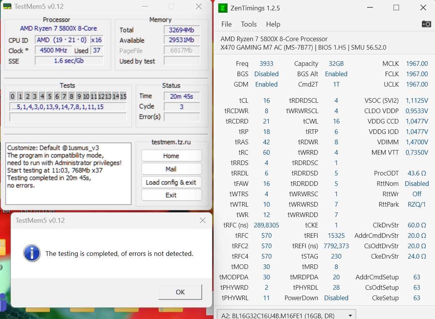Click the tRFC (ns) value 289,8305
This screenshot has width=435, height=319.
coord(266,225)
